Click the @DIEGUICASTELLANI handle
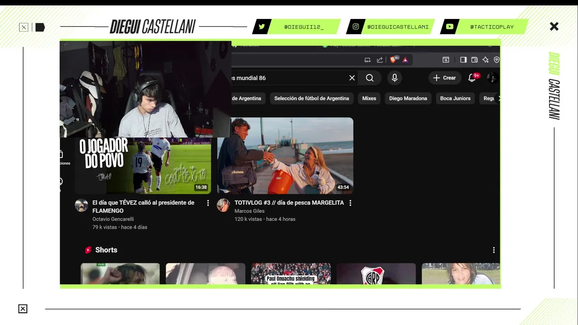Screen dimensions: 578x325 click(398, 27)
